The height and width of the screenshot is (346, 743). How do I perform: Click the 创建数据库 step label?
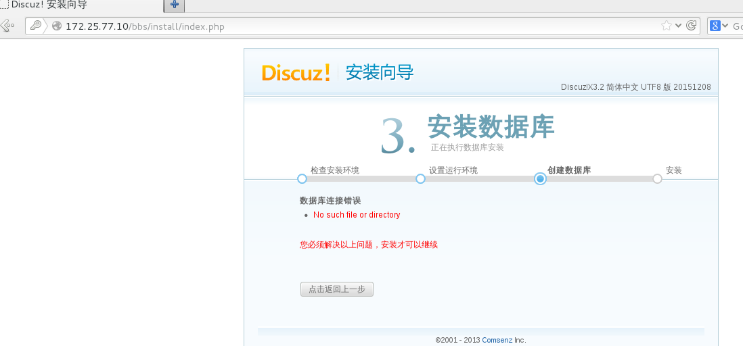pos(569,170)
